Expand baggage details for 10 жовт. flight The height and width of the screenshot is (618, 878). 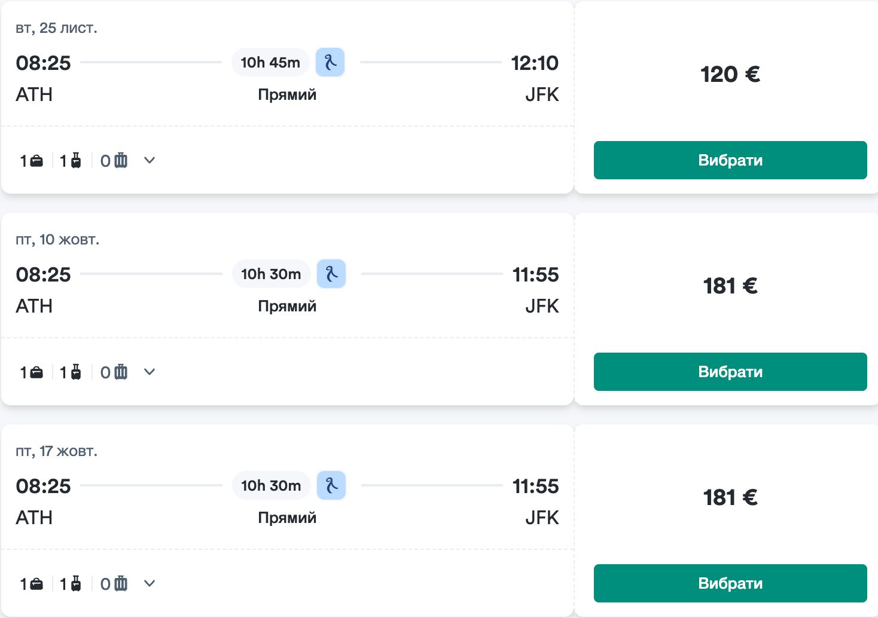150,372
